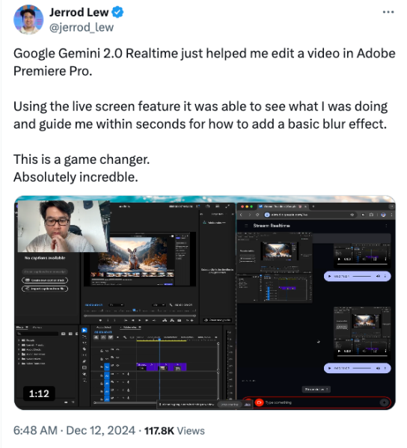
Task: Click the second audio message progress bar
Action: click(361, 368)
